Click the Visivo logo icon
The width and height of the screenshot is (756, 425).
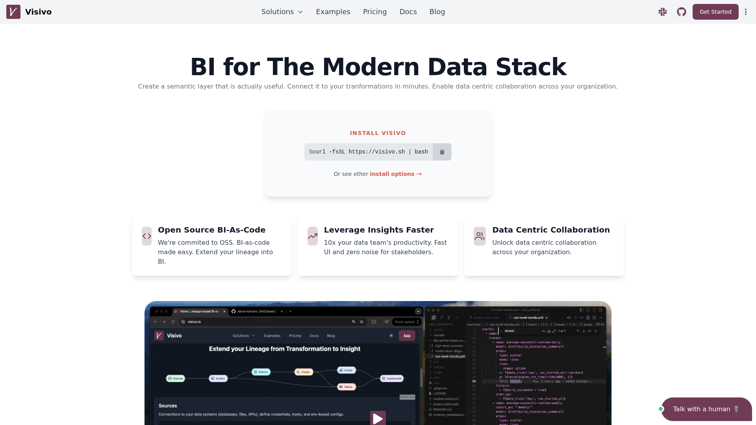click(x=13, y=12)
